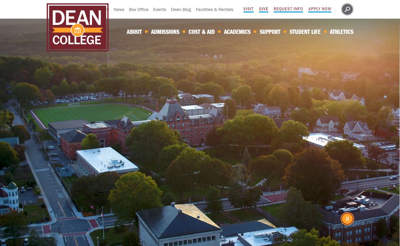Click the Give link
The image size is (400, 246).
[264, 9]
